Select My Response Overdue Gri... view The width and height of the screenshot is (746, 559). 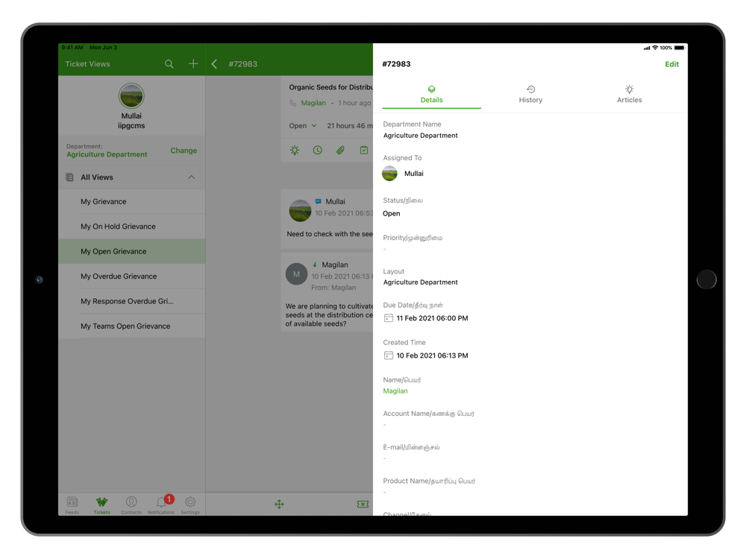point(132,301)
